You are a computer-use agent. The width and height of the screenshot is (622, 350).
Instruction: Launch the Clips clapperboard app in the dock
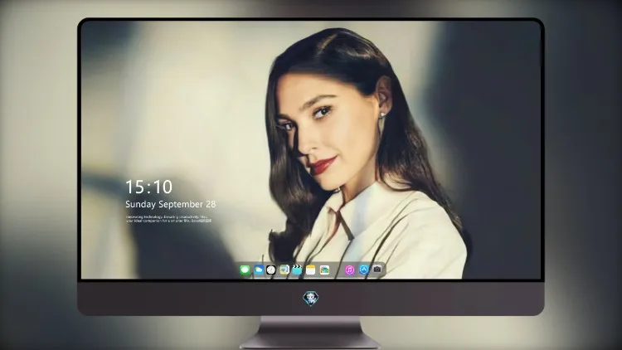(297, 270)
